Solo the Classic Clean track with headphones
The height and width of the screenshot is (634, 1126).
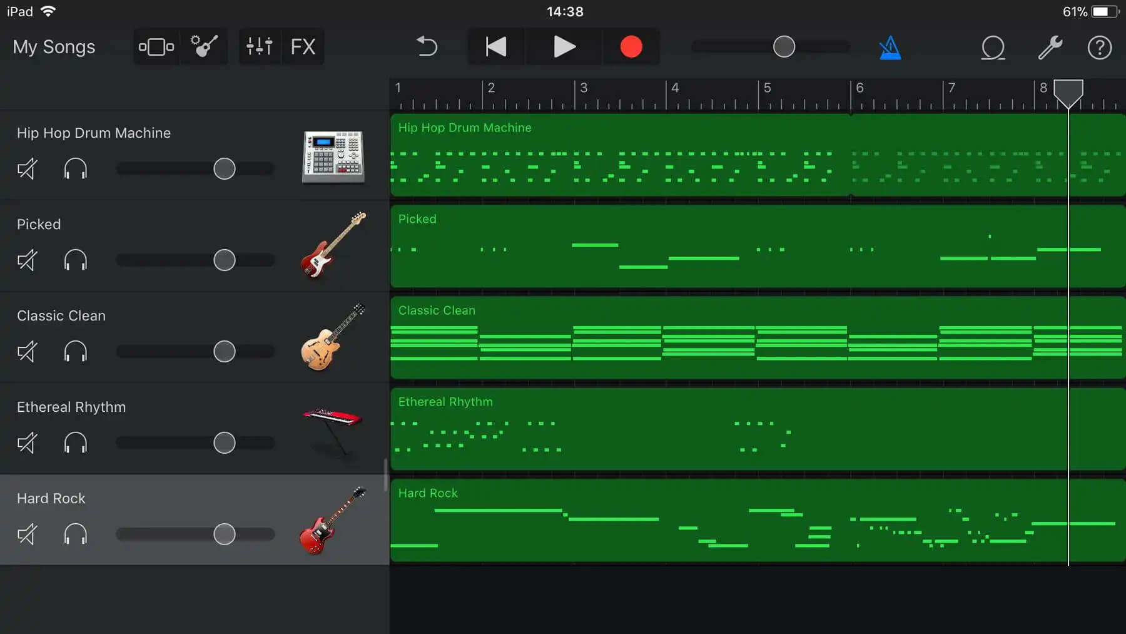coord(75,352)
